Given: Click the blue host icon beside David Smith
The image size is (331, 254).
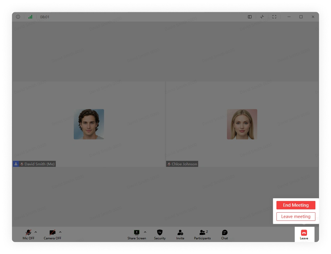Looking at the screenshot, I should tap(16, 164).
